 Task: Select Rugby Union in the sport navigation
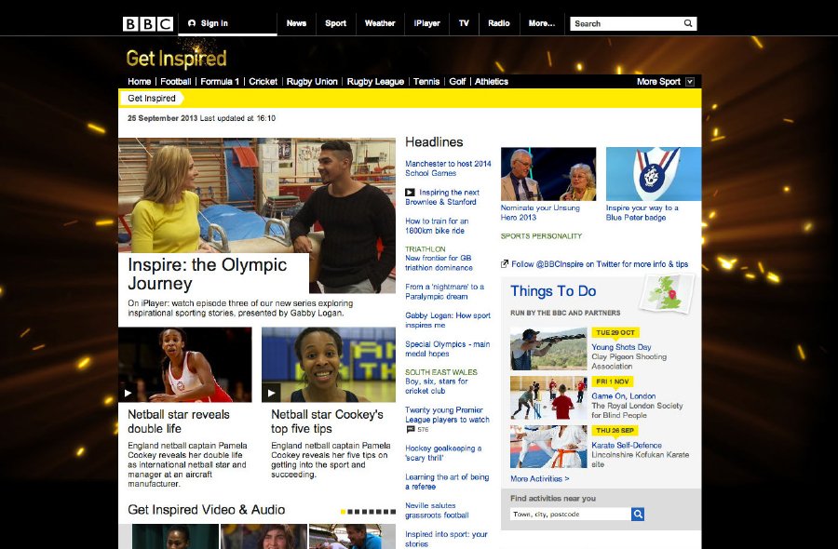[312, 82]
